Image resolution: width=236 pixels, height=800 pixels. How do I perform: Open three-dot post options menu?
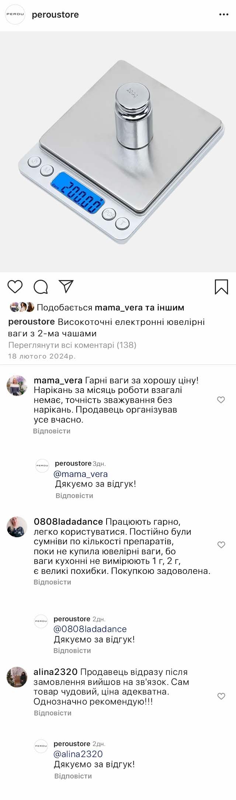click(224, 14)
